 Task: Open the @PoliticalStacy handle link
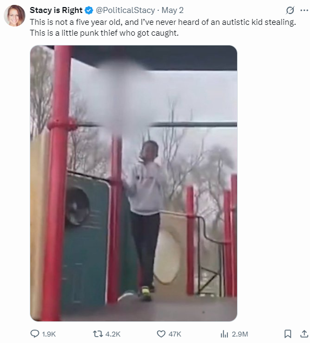click(125, 10)
